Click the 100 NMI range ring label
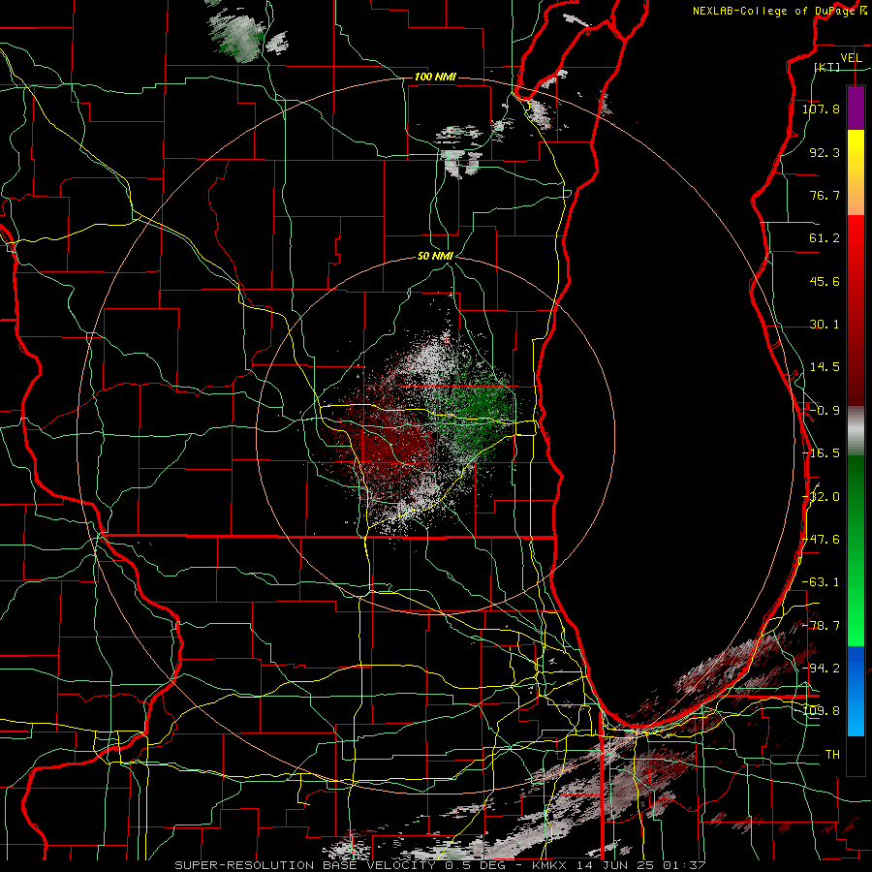 pyautogui.click(x=435, y=77)
